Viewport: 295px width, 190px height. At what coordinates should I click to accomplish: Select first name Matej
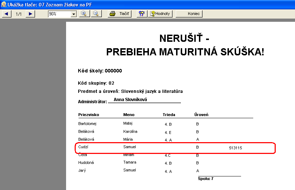pos(128,124)
